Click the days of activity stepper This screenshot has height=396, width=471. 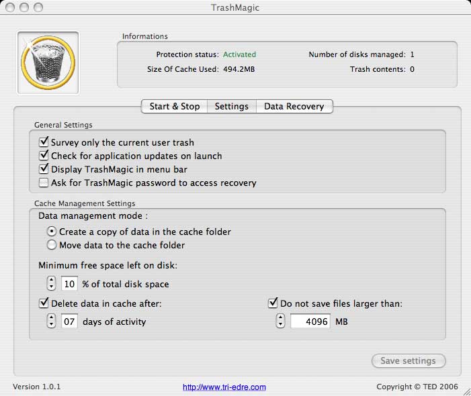[x=51, y=321]
